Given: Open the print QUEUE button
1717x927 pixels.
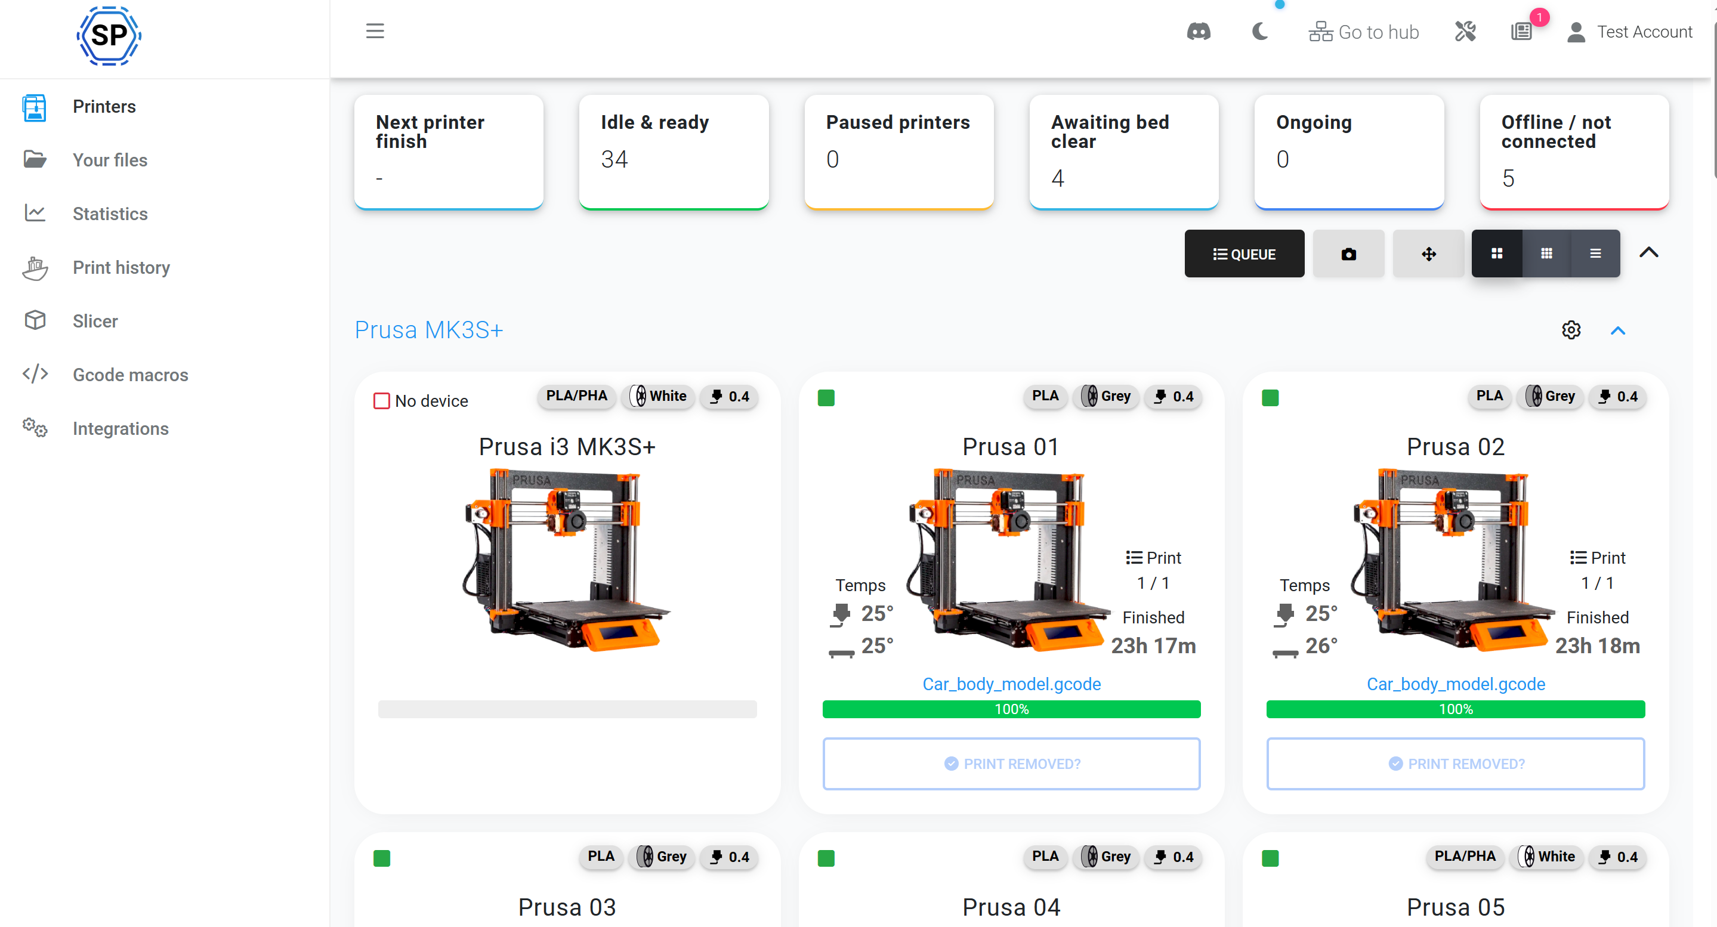Looking at the screenshot, I should (x=1244, y=254).
